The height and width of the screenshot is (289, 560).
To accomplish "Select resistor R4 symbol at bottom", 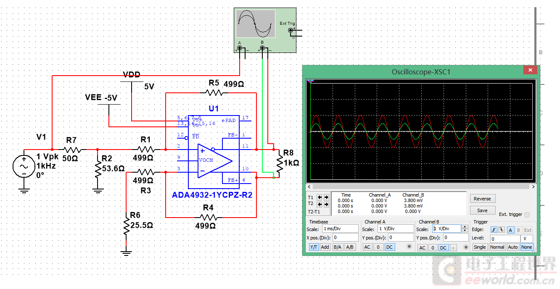I will pyautogui.click(x=209, y=217).
